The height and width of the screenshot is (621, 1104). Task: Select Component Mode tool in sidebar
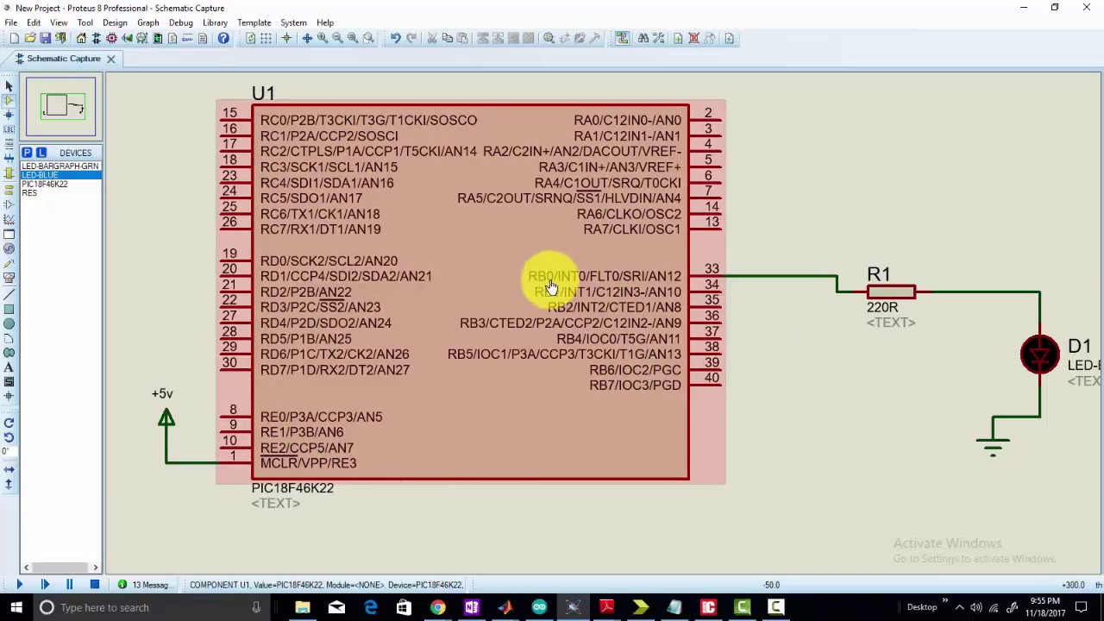tap(9, 100)
